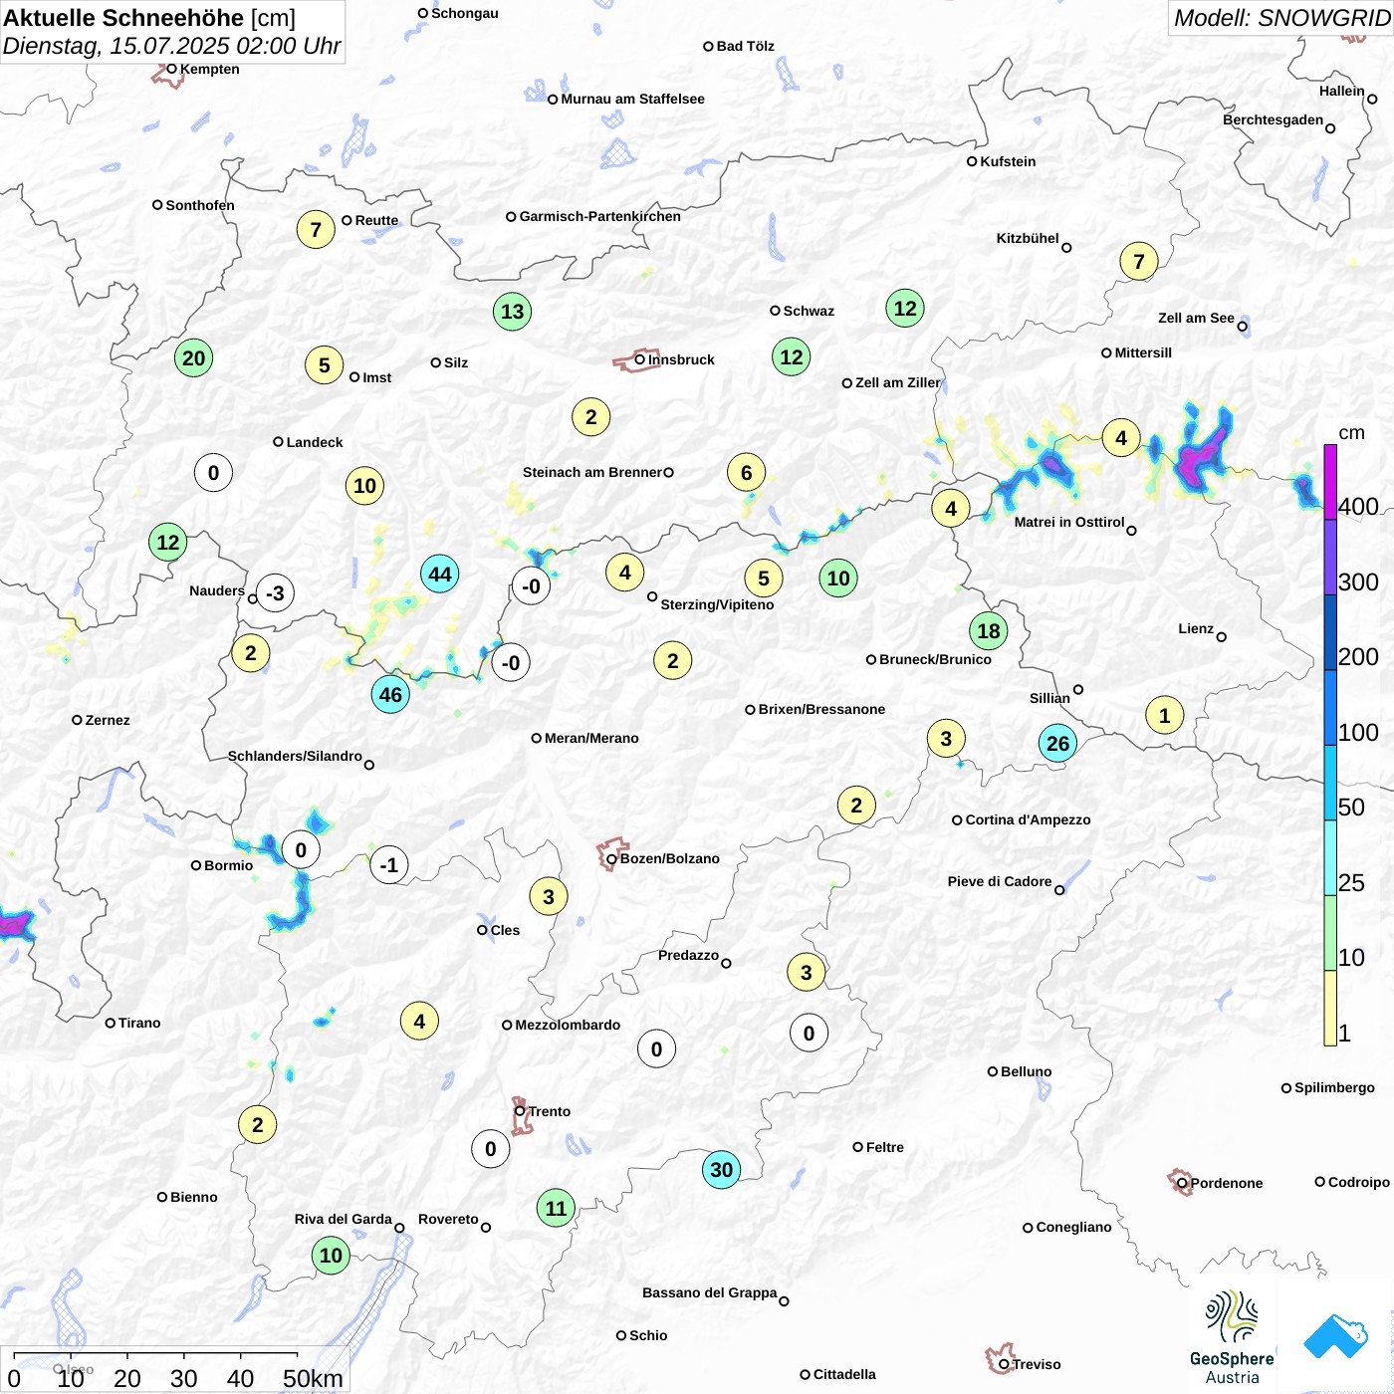This screenshot has width=1394, height=1394.
Task: Click the Pordenone town label
Action: [x=1227, y=1183]
